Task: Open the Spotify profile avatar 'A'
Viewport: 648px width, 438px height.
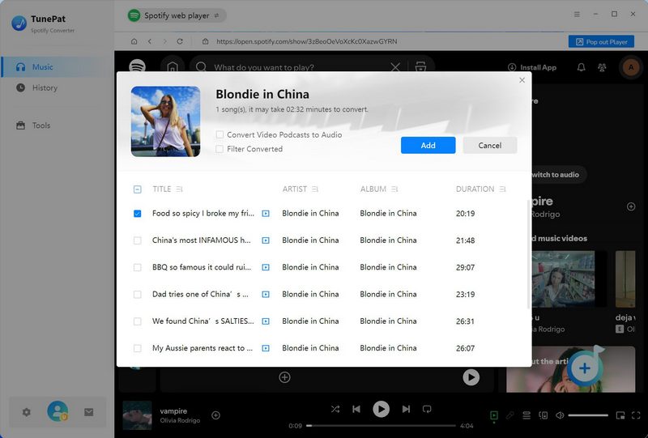Action: [631, 67]
